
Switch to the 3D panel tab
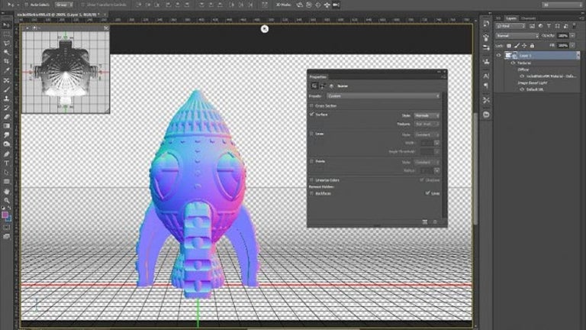click(x=498, y=18)
